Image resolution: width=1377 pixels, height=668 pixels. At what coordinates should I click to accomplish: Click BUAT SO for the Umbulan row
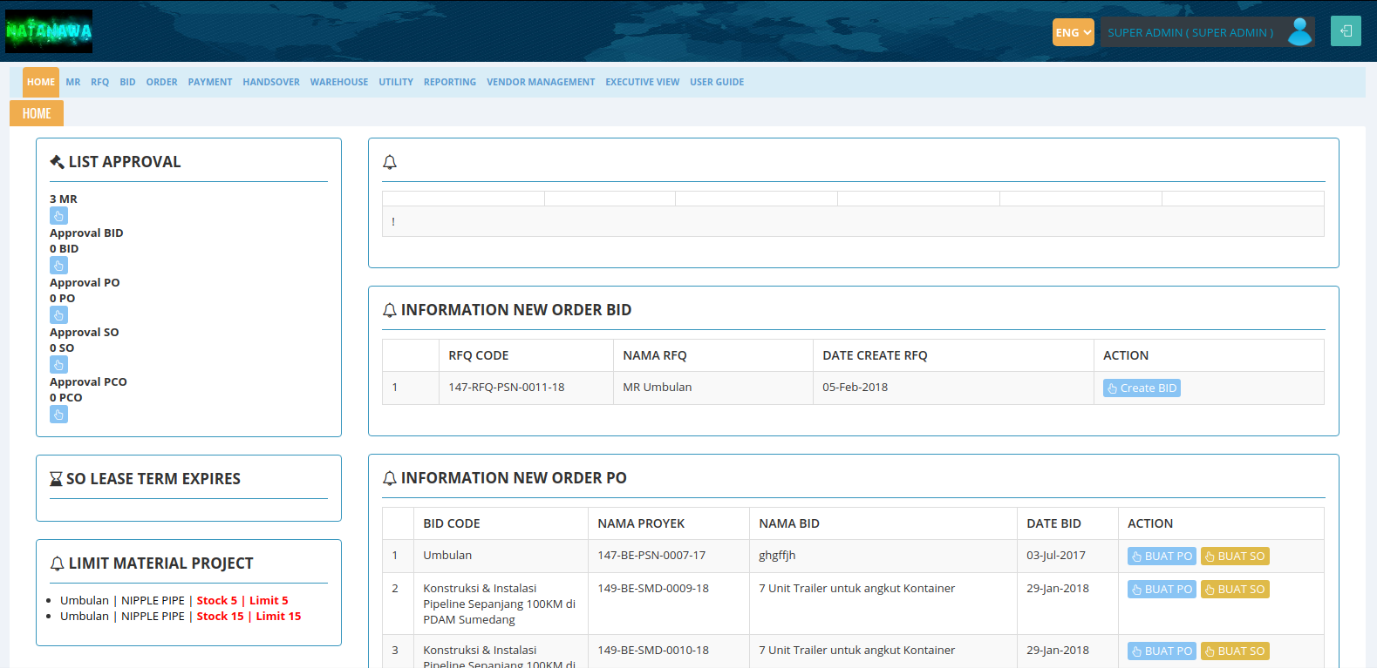pyautogui.click(x=1234, y=557)
